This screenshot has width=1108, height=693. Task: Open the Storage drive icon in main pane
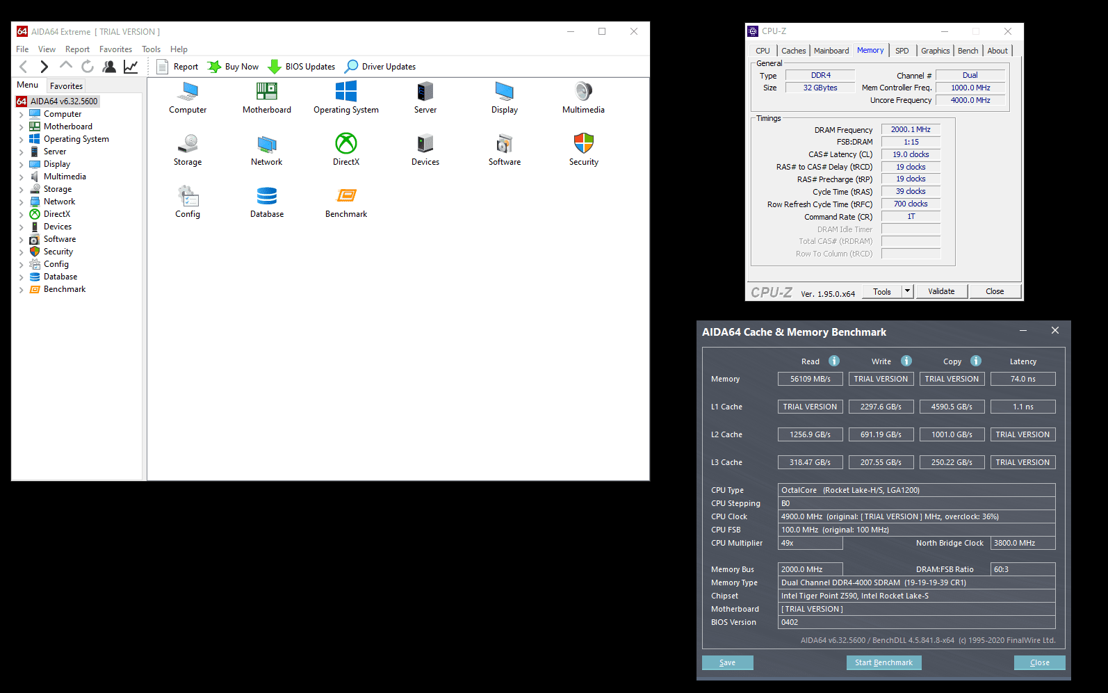pos(188,144)
